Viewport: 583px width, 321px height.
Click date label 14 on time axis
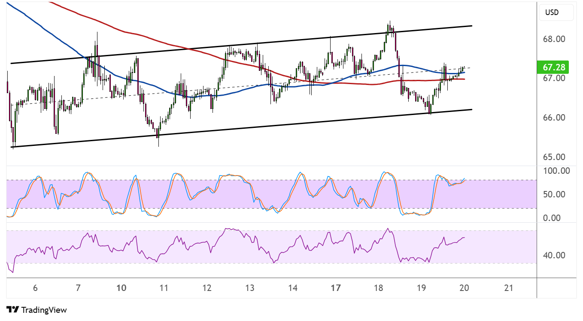click(293, 288)
